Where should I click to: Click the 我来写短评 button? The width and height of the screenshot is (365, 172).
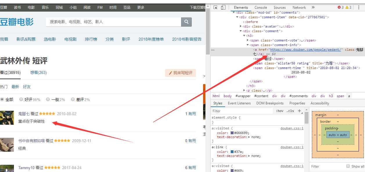pos(180,73)
